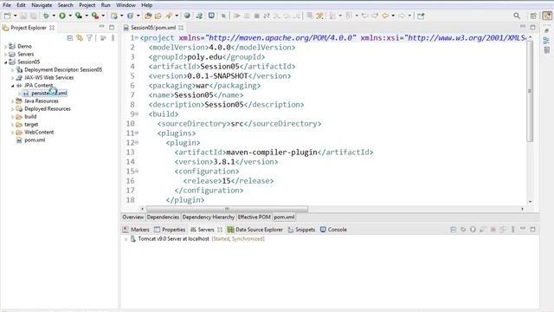This screenshot has width=554, height=312.
Task: Open the Markers view tab
Action: [136, 230]
